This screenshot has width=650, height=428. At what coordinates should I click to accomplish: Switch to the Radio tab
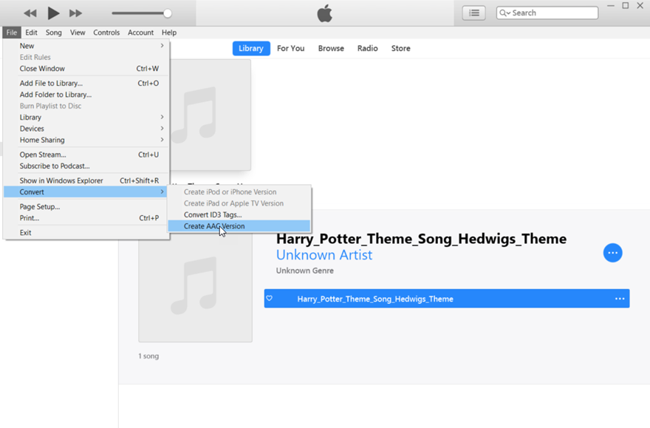(367, 48)
